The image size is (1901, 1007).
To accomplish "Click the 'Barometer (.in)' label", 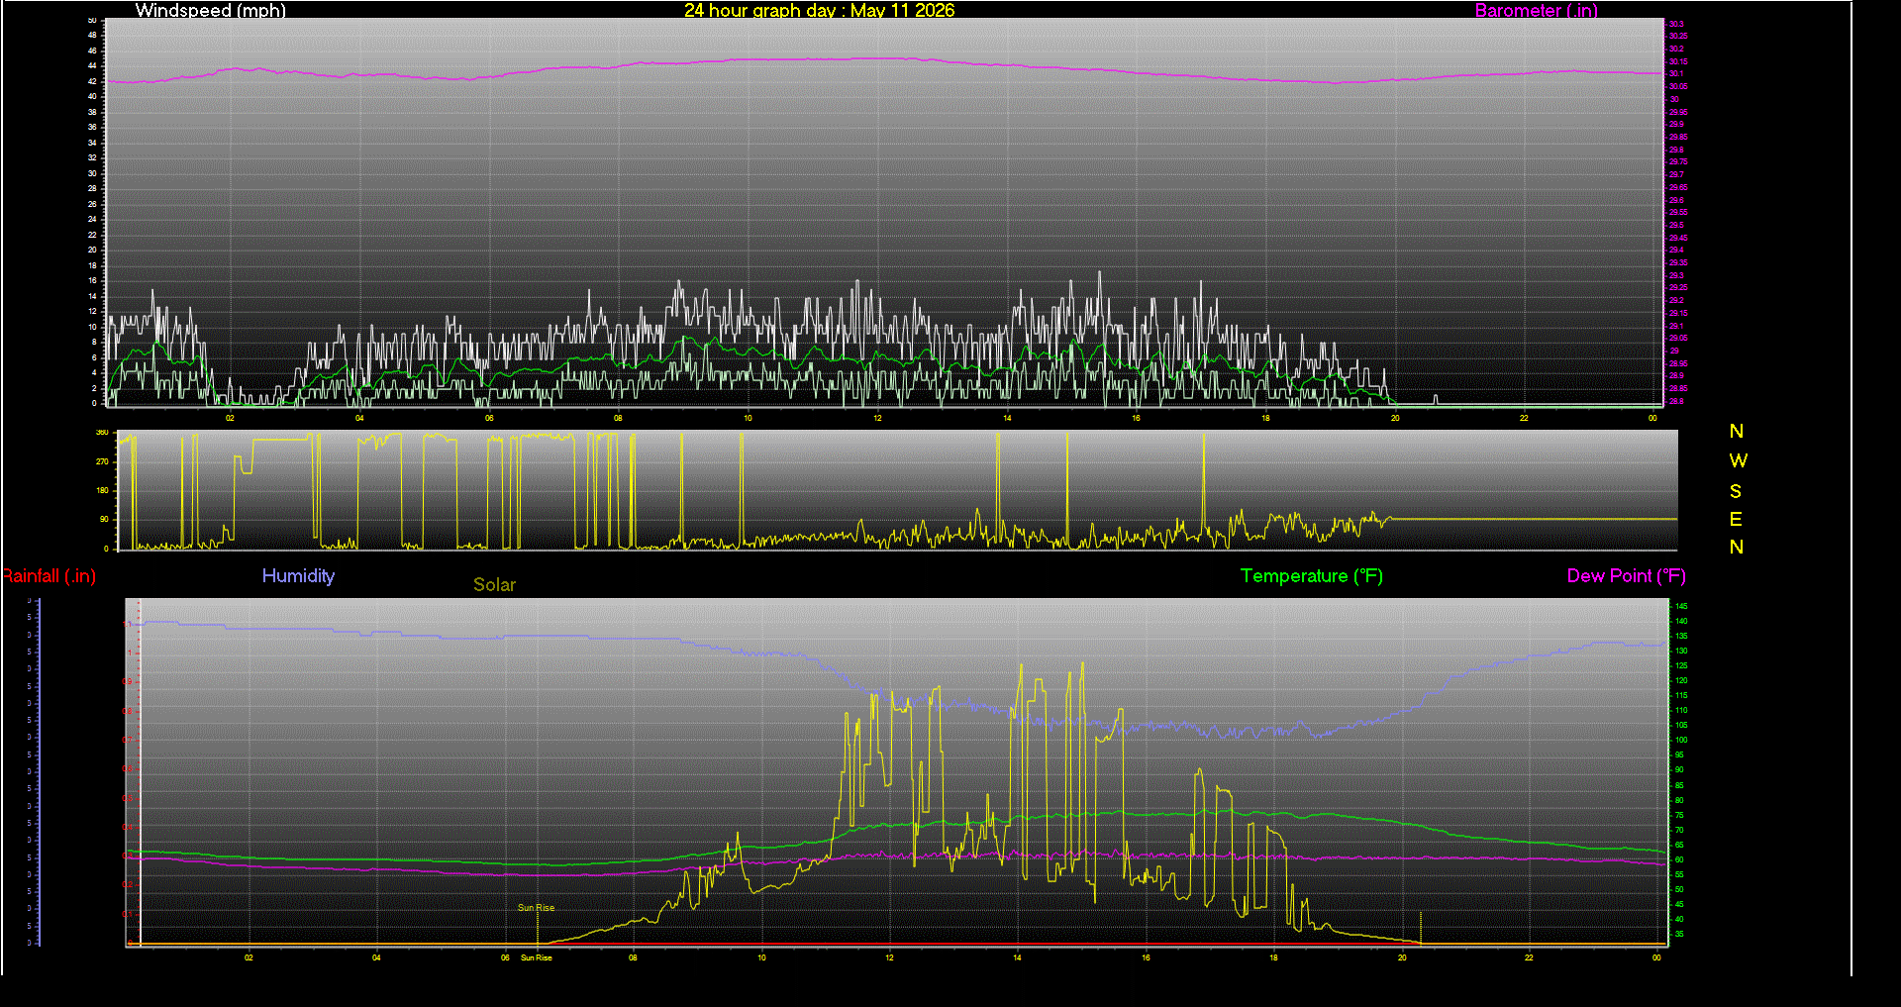I will tap(1537, 10).
